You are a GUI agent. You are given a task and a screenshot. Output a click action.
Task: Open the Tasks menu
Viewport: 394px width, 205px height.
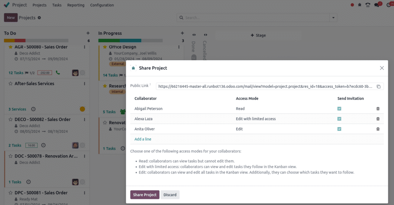pyautogui.click(x=57, y=5)
